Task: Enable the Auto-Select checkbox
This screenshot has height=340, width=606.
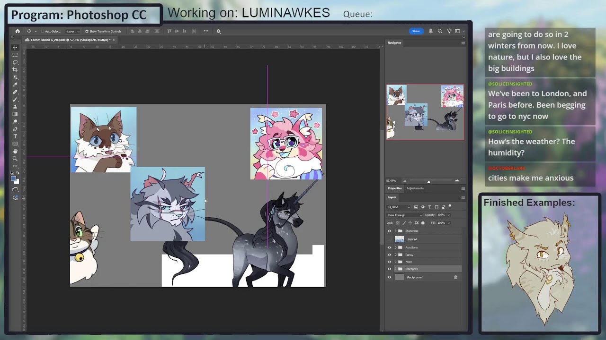Action: (43, 31)
